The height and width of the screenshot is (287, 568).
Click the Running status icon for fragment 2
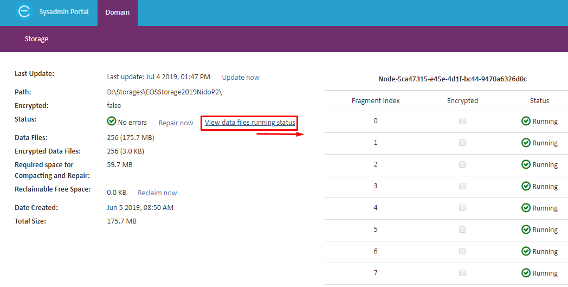526,164
